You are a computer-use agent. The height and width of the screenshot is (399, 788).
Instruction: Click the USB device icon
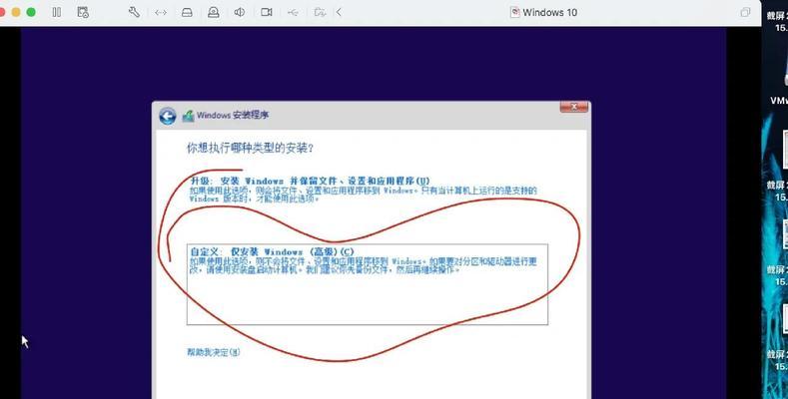coord(293,13)
